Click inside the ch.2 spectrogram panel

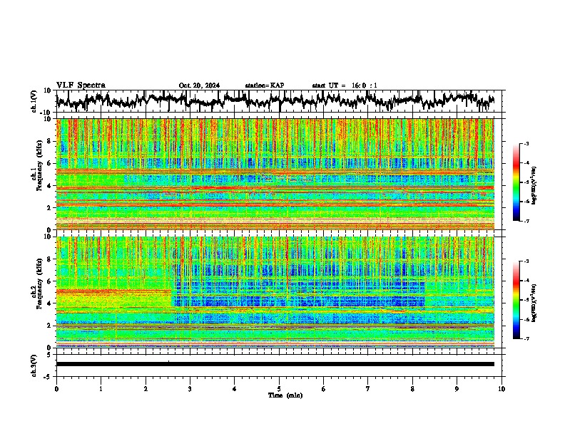point(275,292)
